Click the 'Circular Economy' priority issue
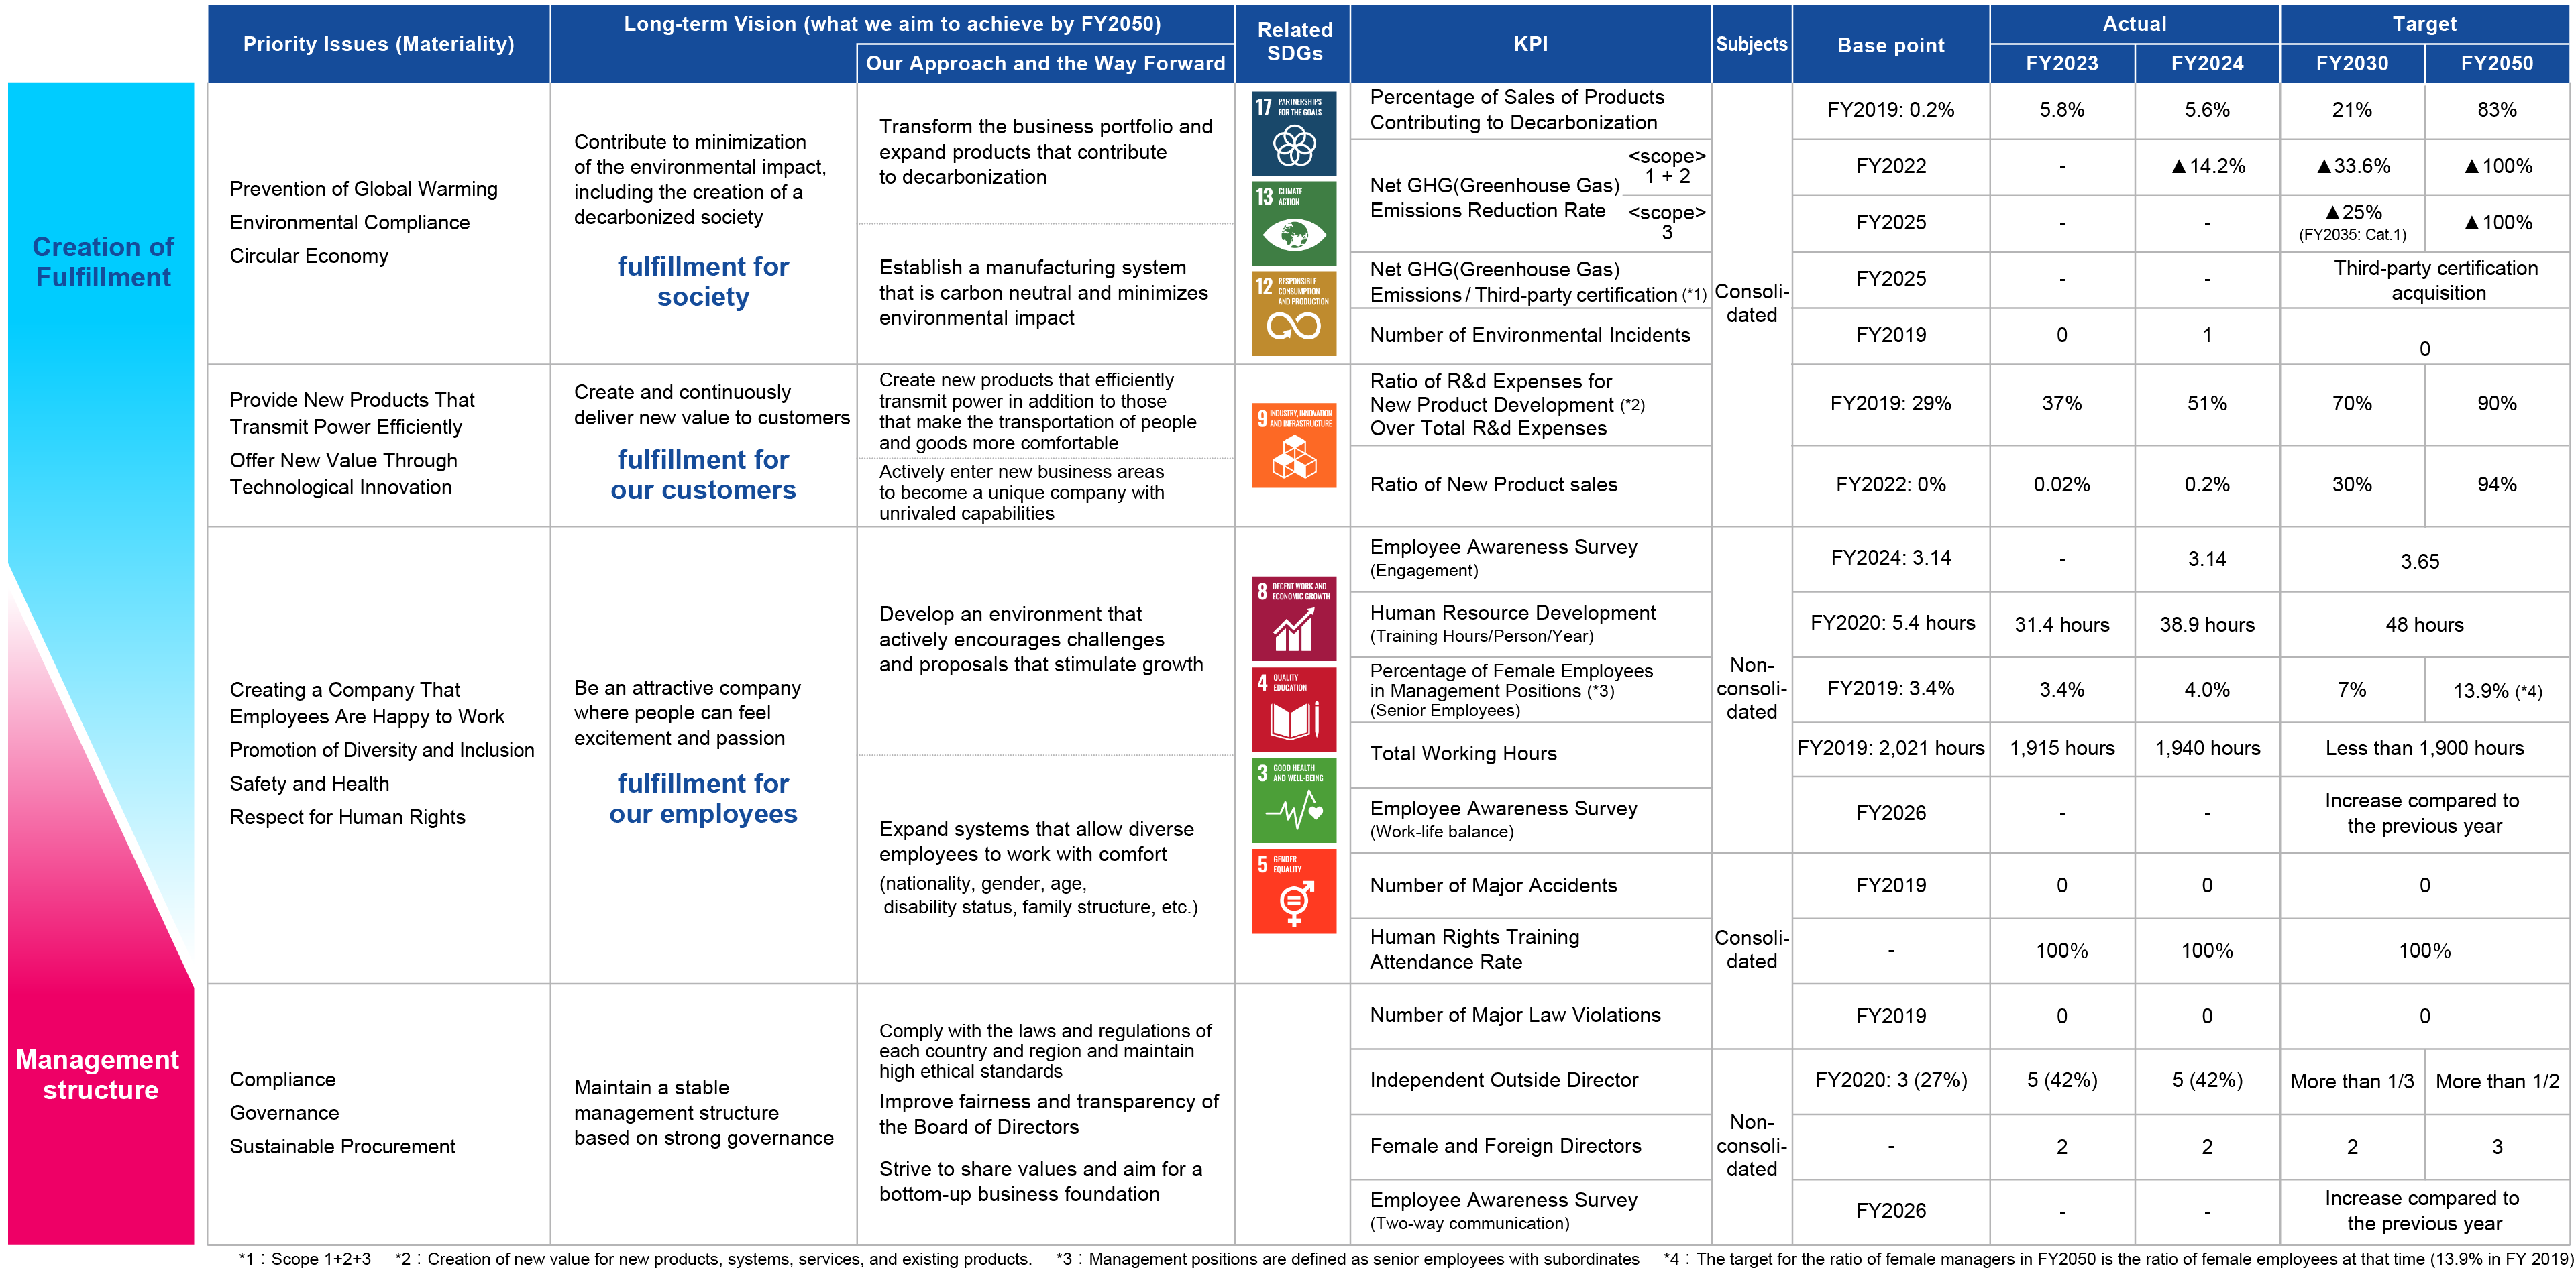 309,255
